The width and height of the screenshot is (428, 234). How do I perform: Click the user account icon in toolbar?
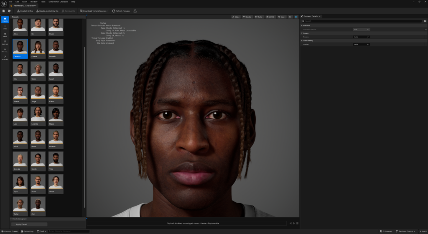click(x=135, y=11)
